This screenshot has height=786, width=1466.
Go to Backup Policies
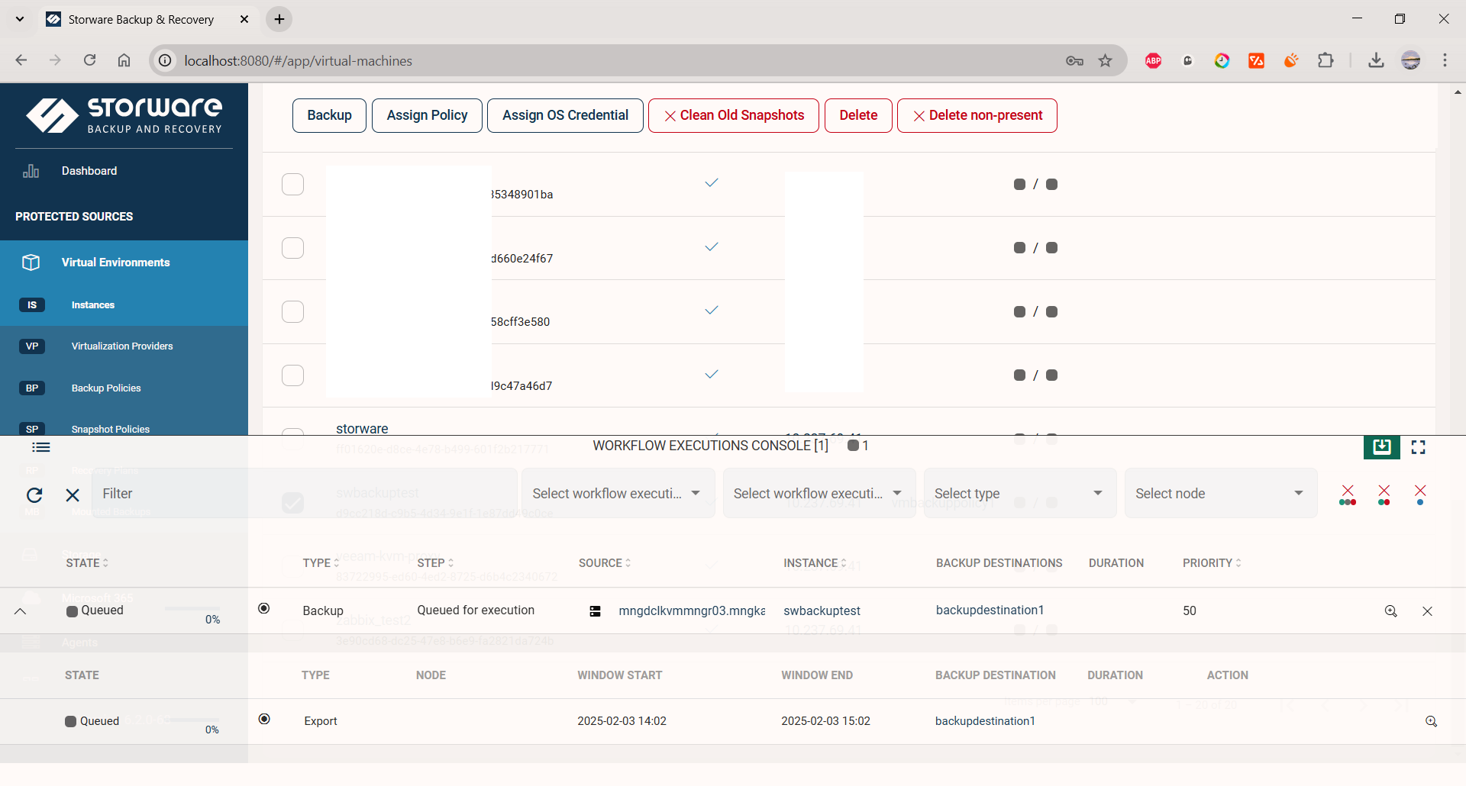pos(106,388)
